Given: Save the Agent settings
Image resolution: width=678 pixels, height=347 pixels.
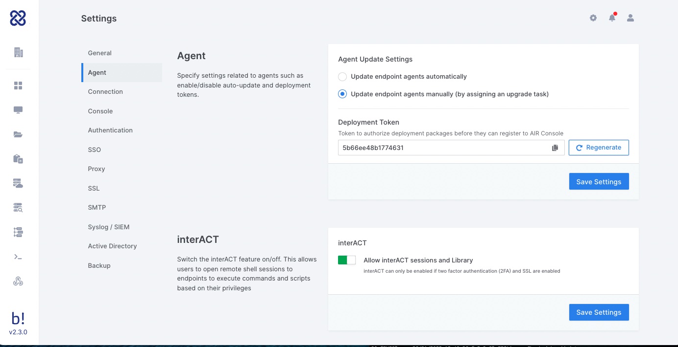Looking at the screenshot, I should pos(599,182).
